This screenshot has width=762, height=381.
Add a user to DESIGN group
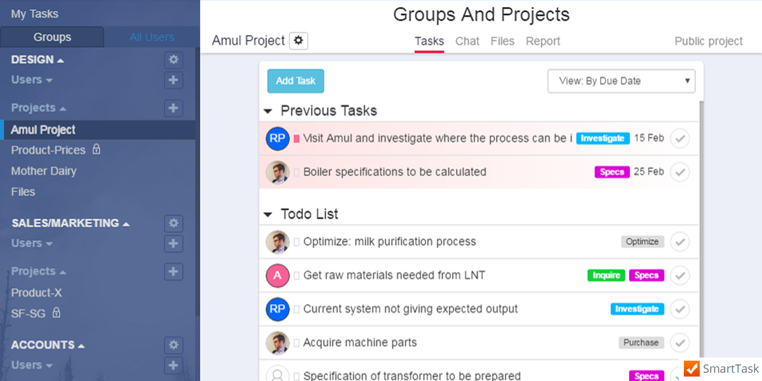point(173,80)
